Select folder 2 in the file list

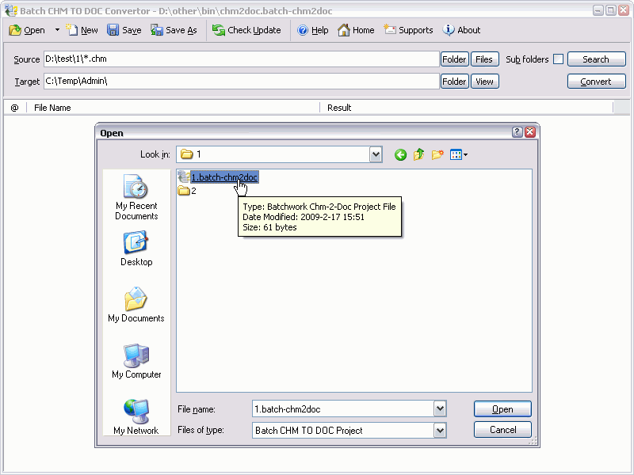187,191
